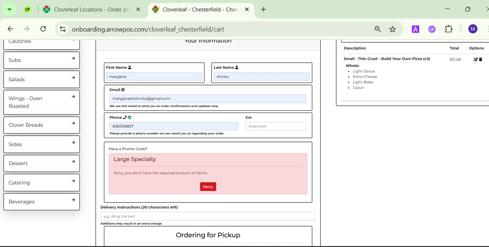
Task: Click into the Phone number field
Action: point(174,126)
